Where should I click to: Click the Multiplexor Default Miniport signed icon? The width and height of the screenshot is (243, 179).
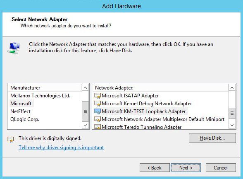tap(98, 119)
